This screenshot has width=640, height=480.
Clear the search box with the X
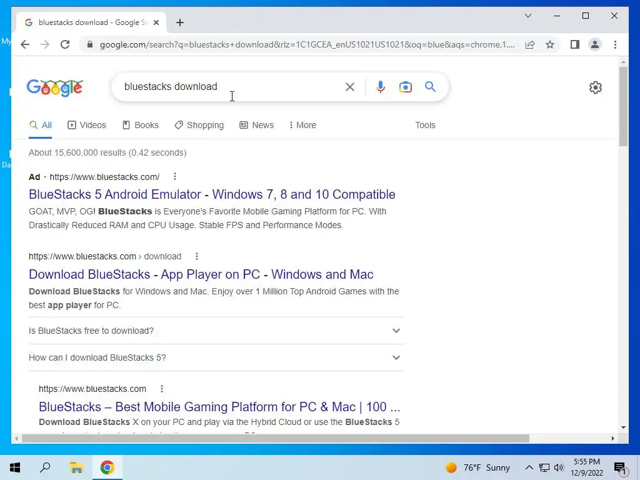tap(350, 86)
